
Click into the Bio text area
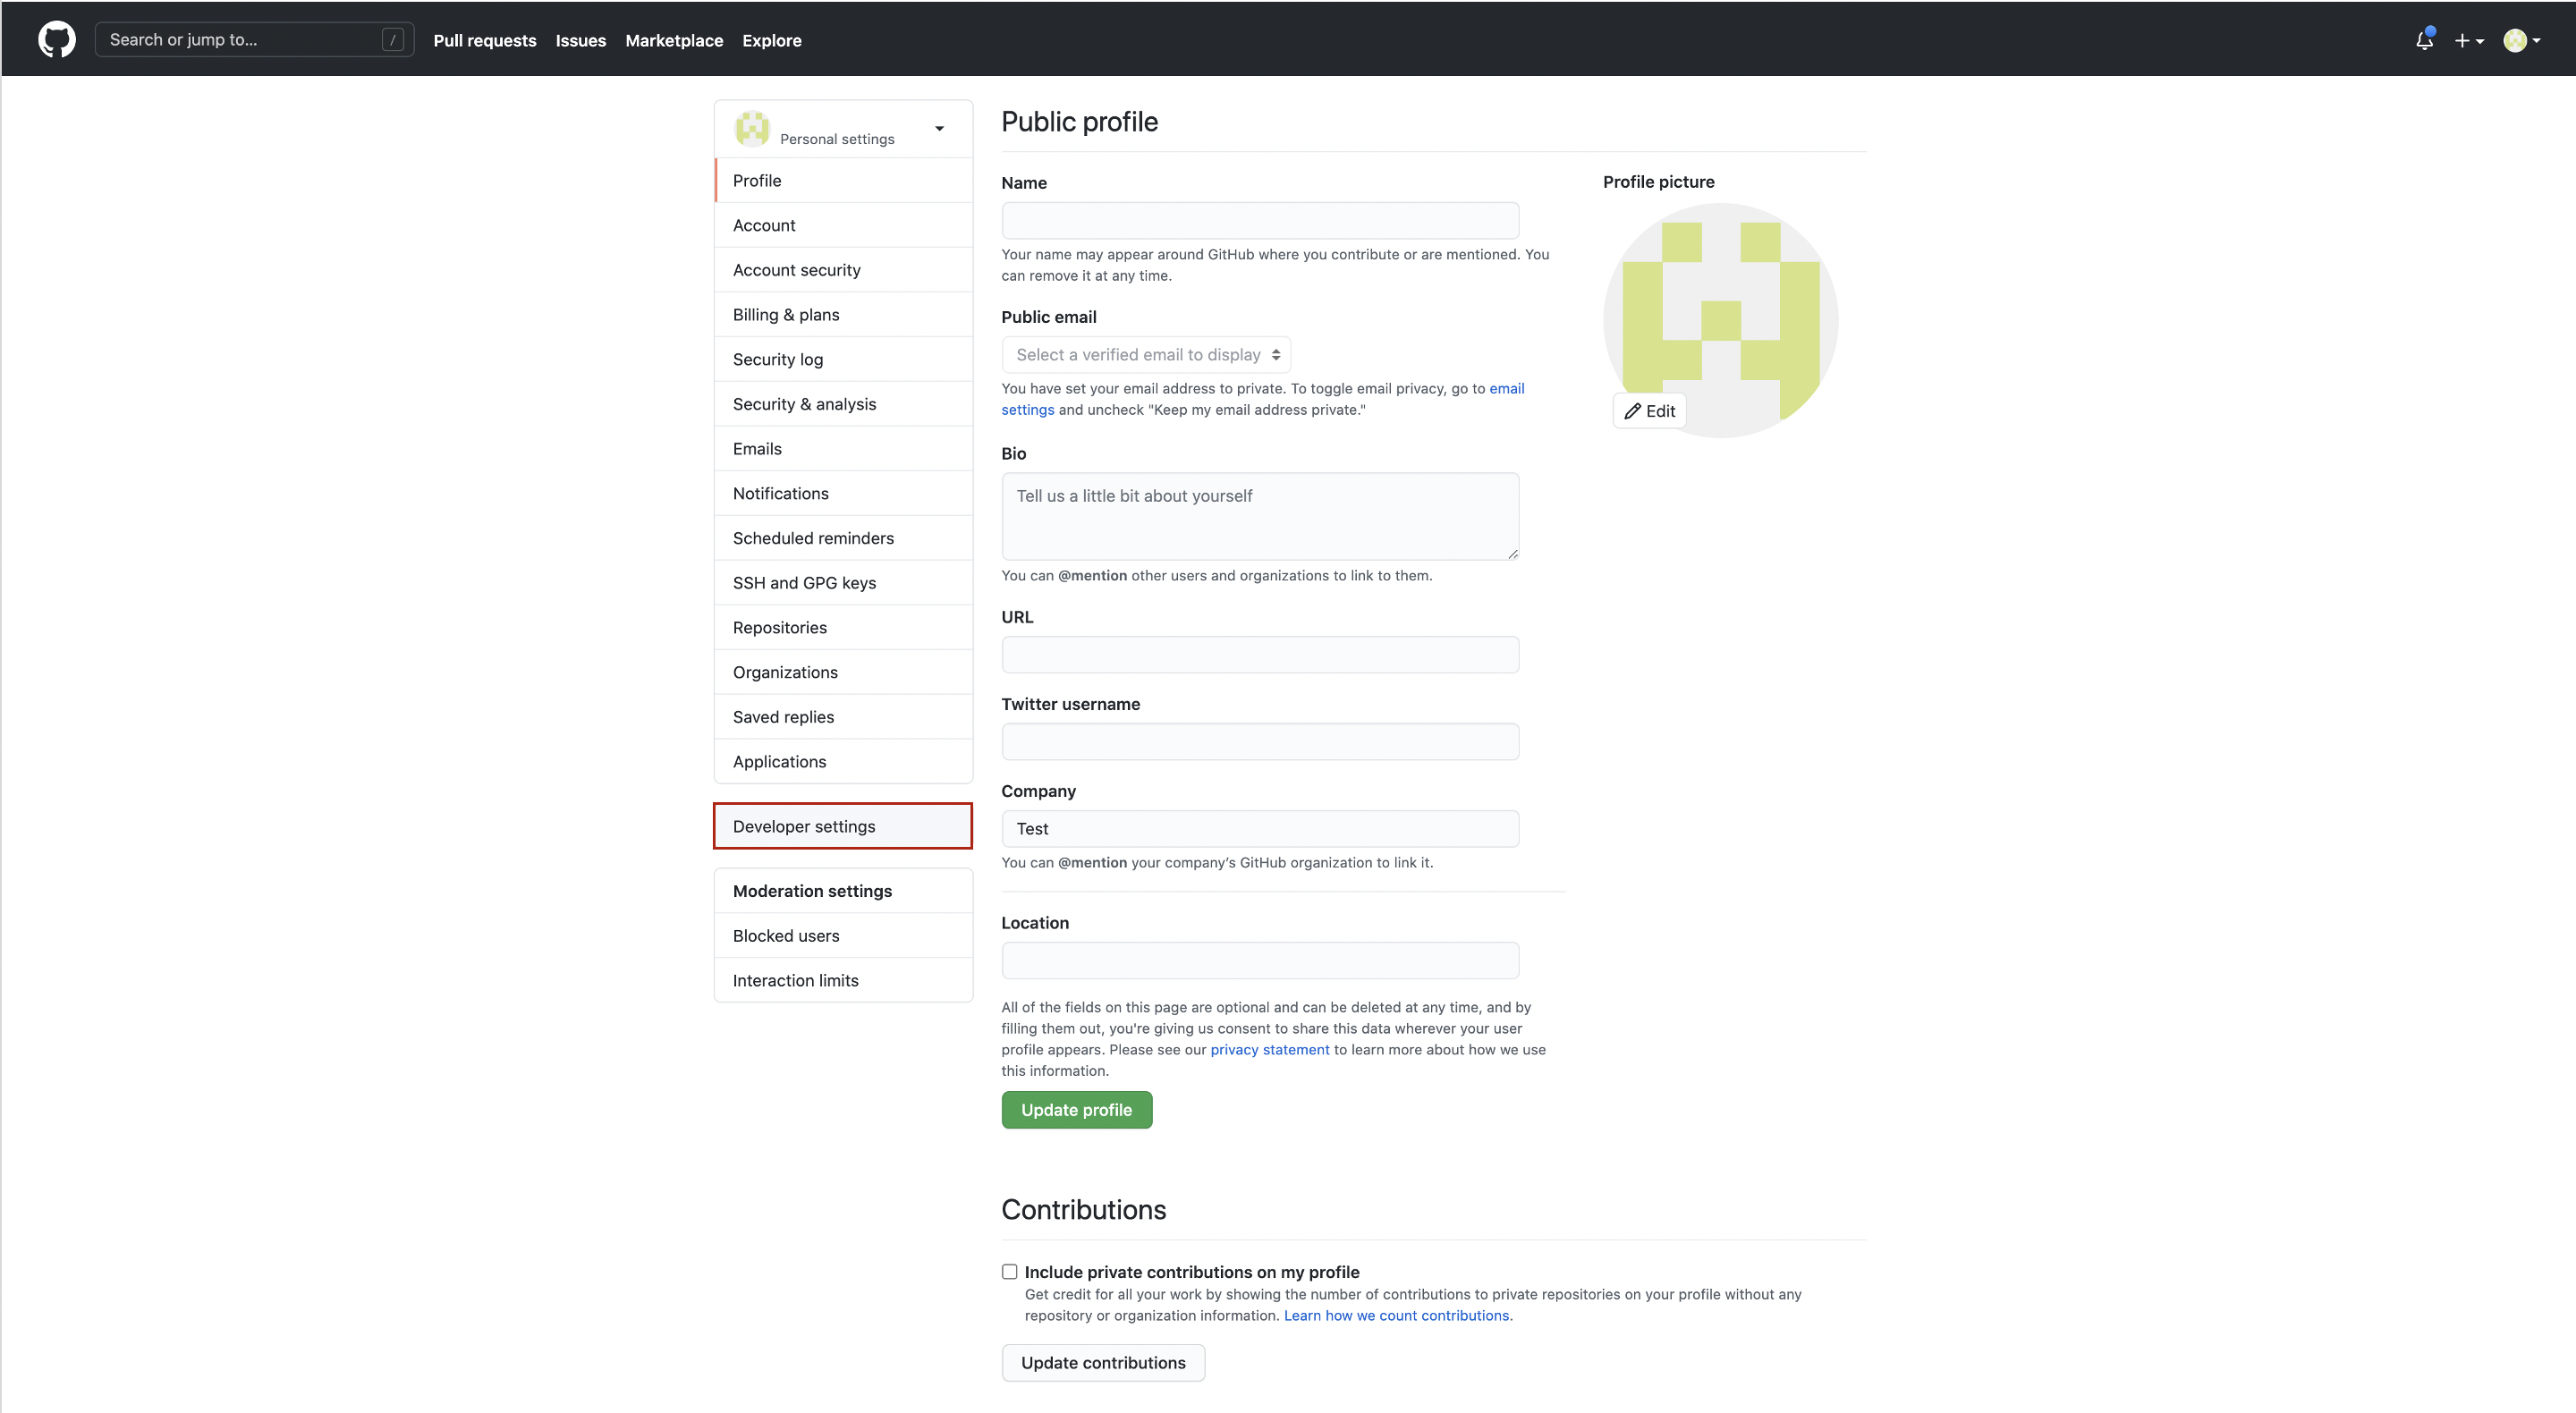pyautogui.click(x=1260, y=516)
